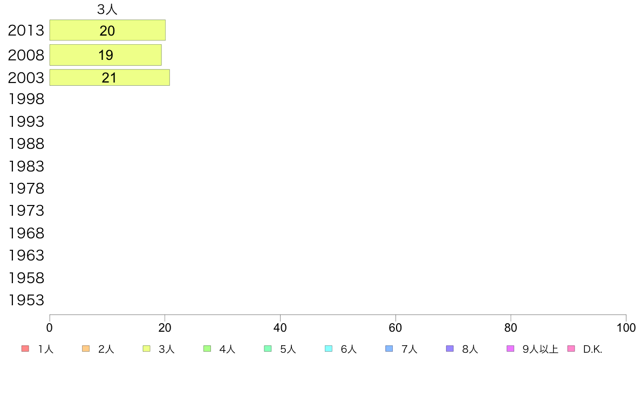Select the 2013 bar showing 20

click(107, 30)
